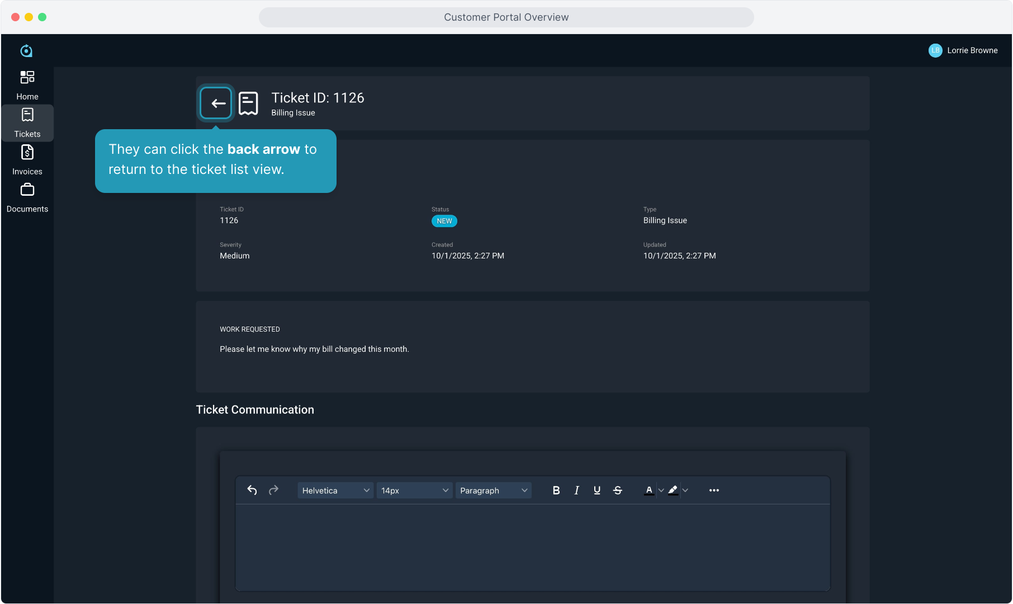
Task: Toggle strikethrough formatting
Action: (x=617, y=490)
